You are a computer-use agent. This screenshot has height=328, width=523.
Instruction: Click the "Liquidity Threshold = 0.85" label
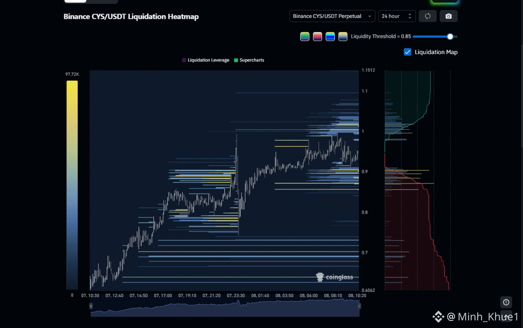380,37
